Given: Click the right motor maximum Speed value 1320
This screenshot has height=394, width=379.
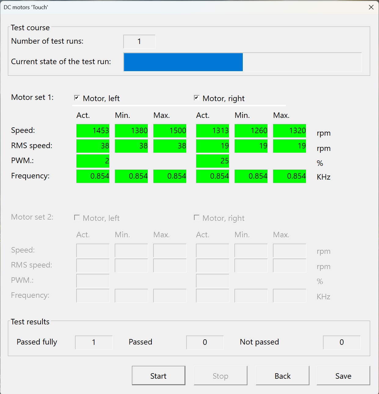Looking at the screenshot, I should pyautogui.click(x=289, y=130).
